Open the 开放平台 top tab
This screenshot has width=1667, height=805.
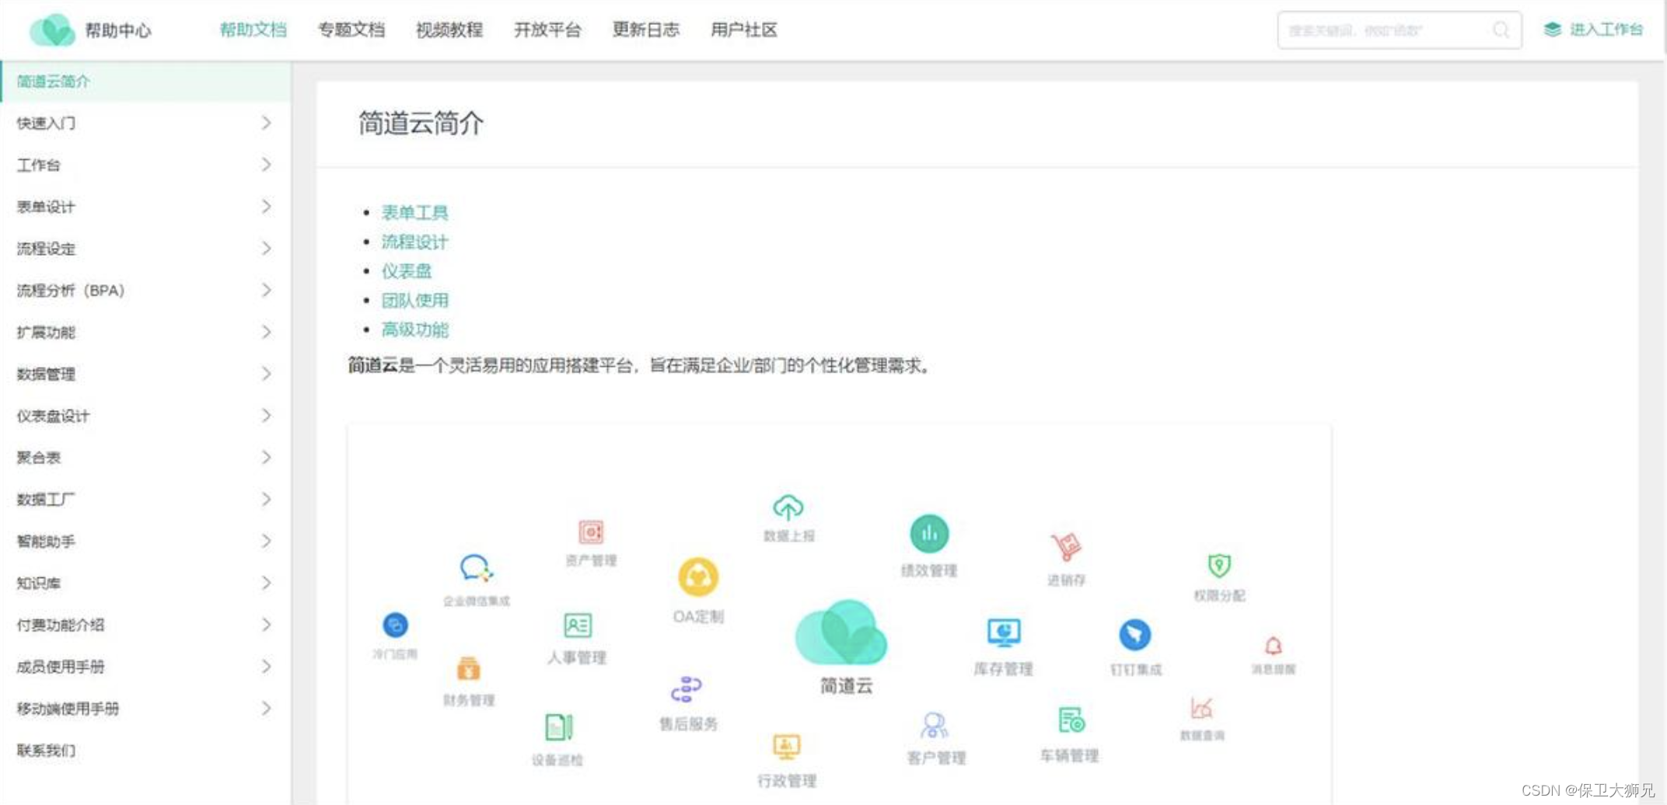547,30
